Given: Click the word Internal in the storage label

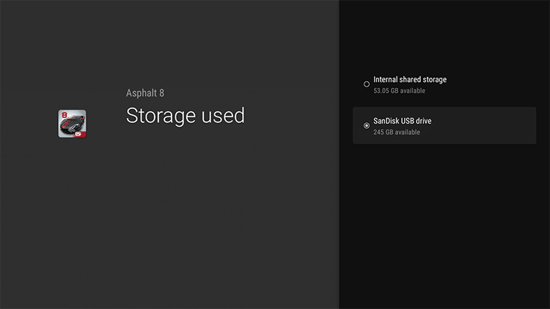Looking at the screenshot, I should (x=385, y=80).
